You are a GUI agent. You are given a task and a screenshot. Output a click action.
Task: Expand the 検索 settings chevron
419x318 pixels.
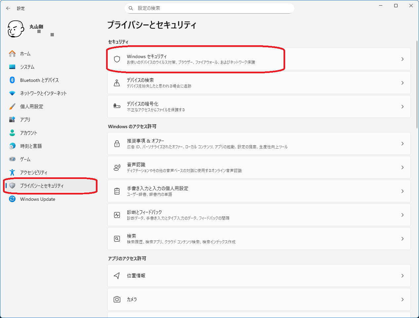(402, 238)
